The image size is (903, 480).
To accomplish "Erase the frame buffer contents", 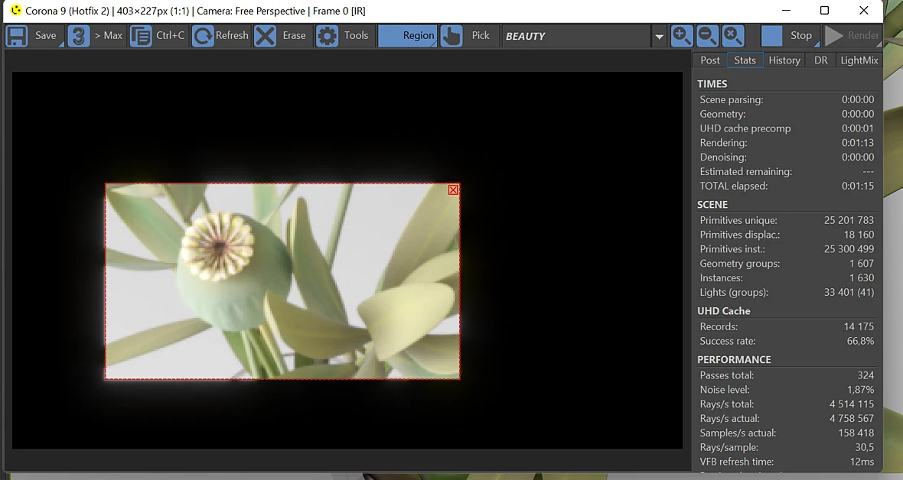I will pos(281,36).
